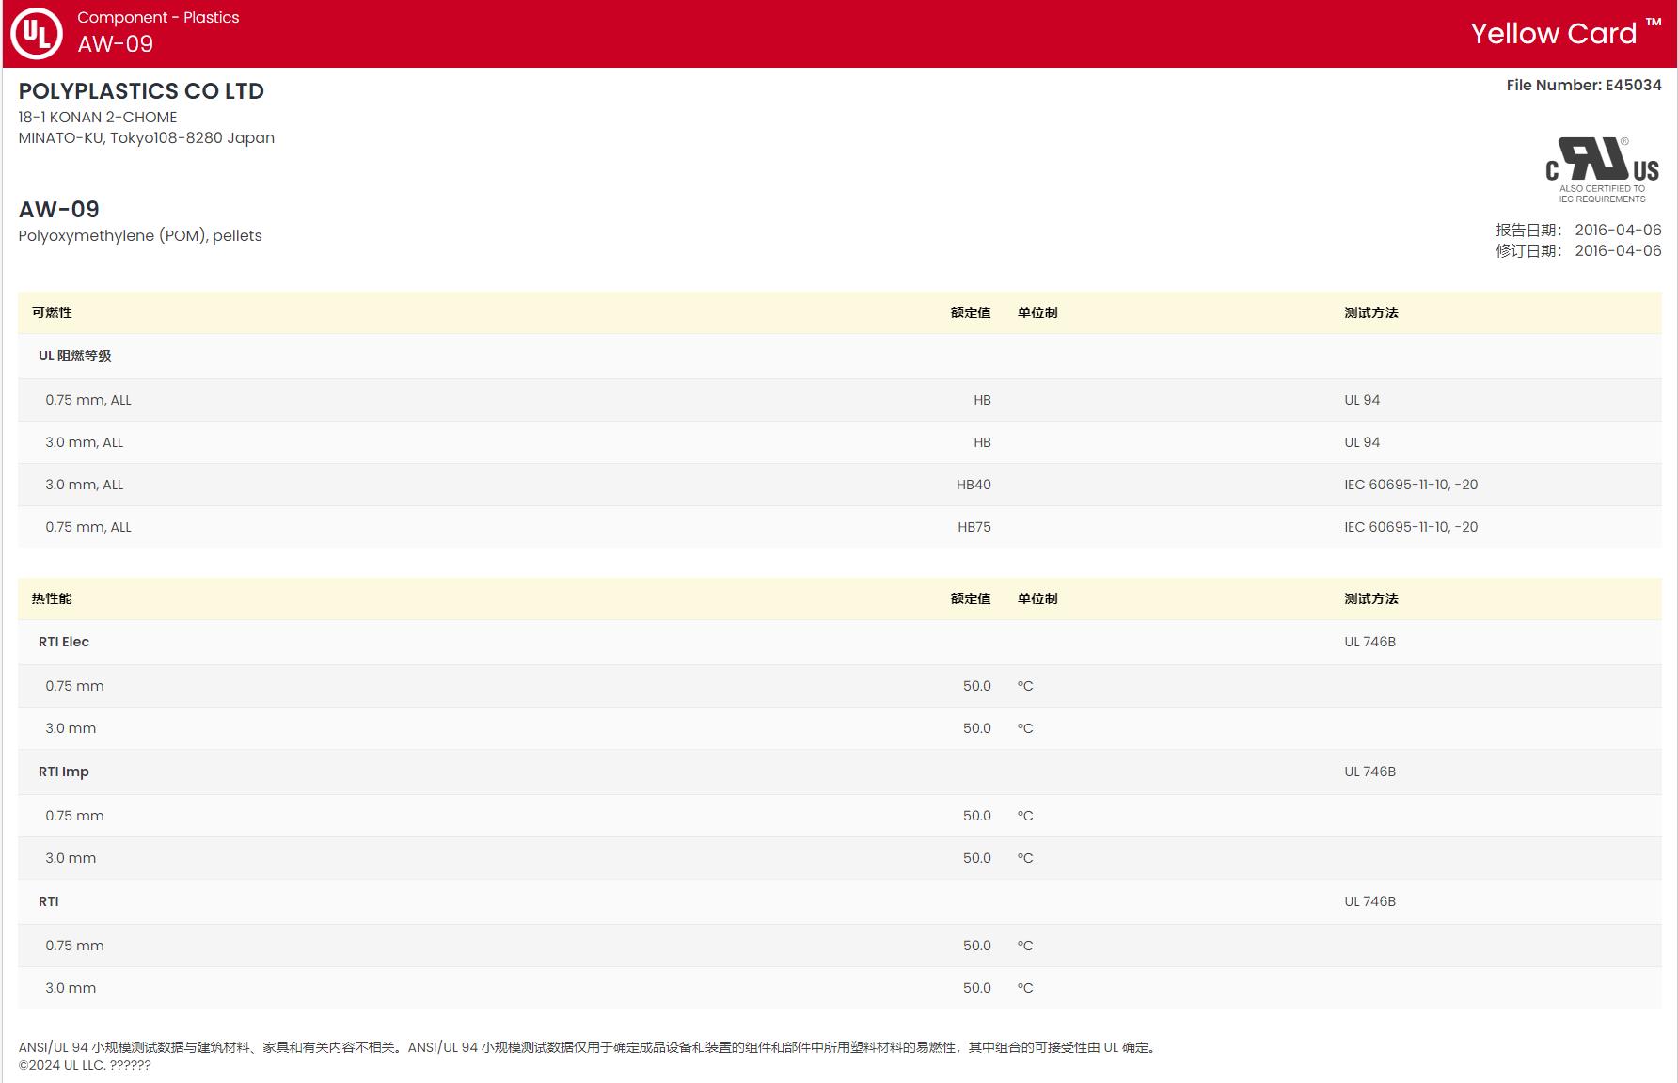Screen dimensions: 1678x1083
Task: Click '额定值' column header in 可燃性 table
Action: coord(971,312)
